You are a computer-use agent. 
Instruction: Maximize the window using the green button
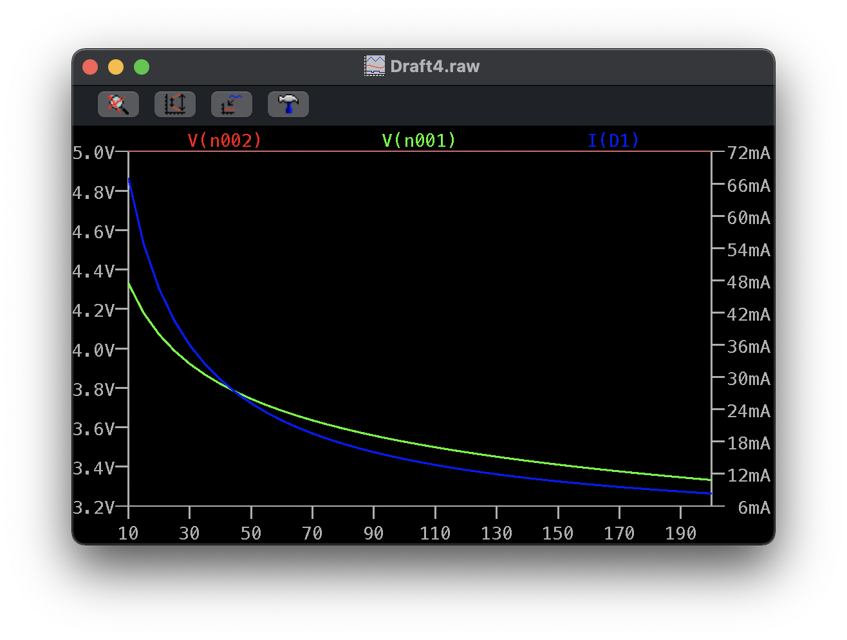pyautogui.click(x=142, y=67)
